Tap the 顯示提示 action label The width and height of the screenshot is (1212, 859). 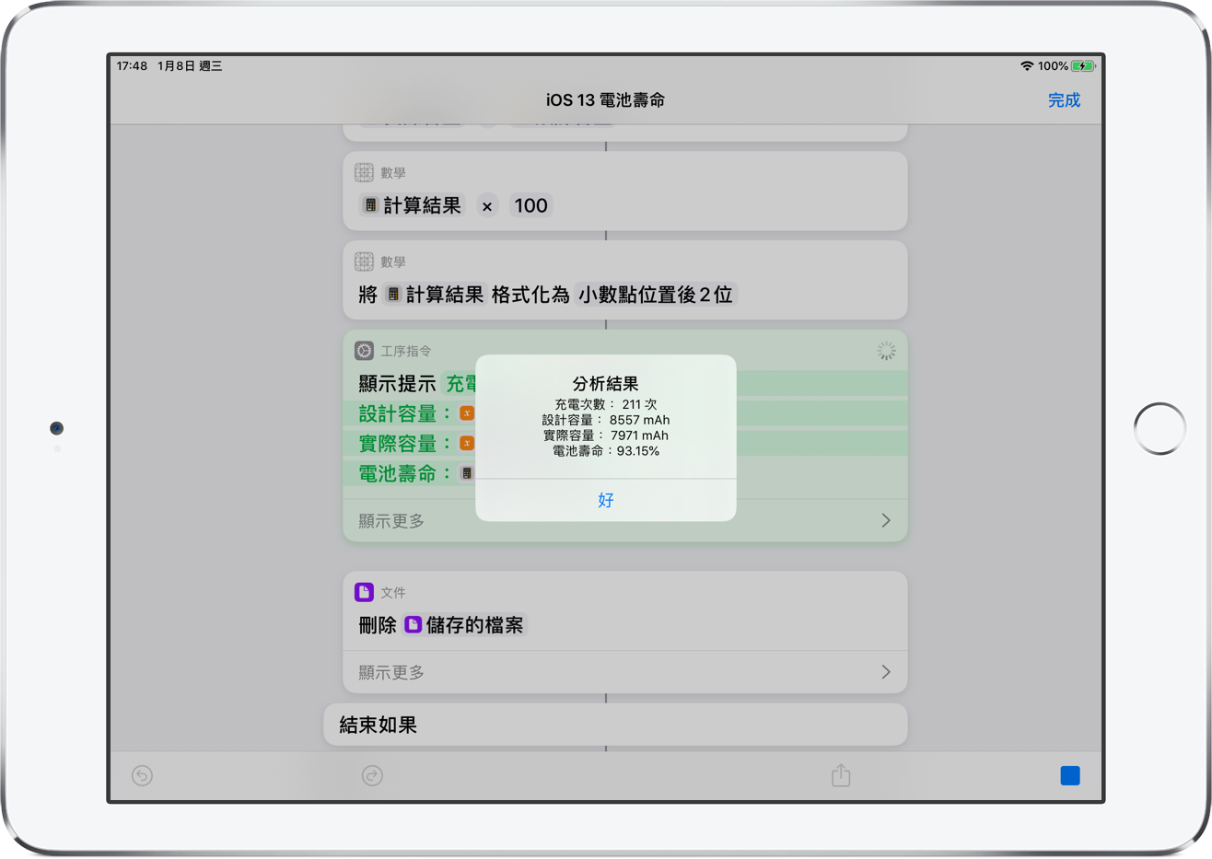pos(397,384)
